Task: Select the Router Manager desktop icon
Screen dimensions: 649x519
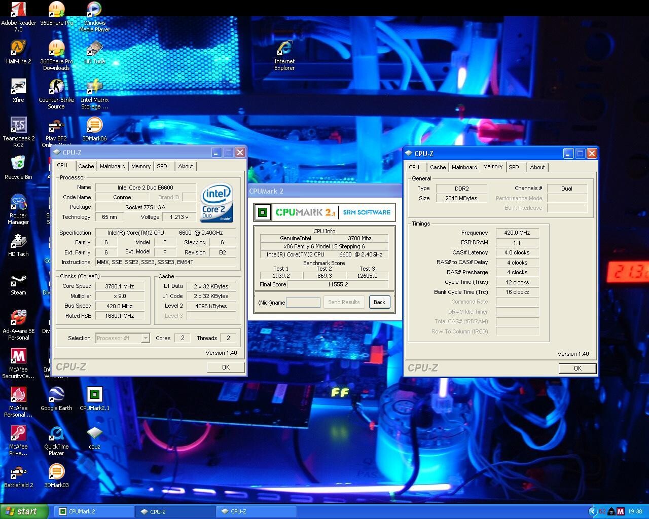Action: tap(19, 209)
